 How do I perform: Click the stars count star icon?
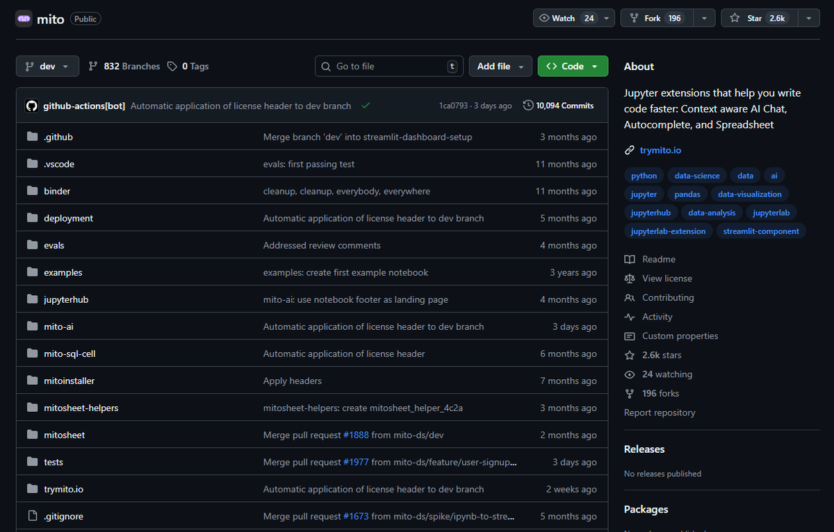tap(630, 355)
